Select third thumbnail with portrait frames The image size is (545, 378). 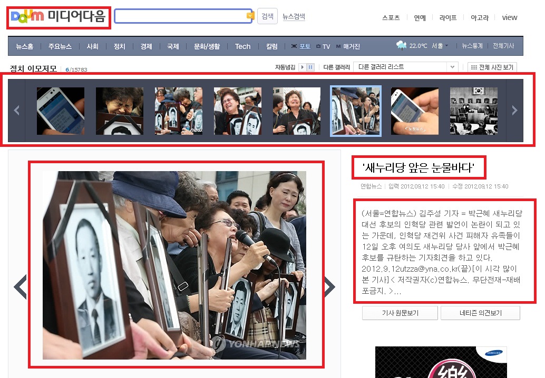[179, 111]
